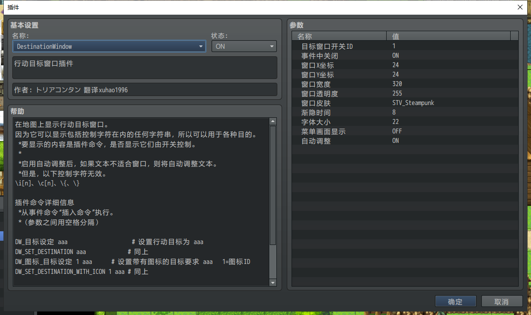Select the 目标窗口开关ID parameter row
The height and width of the screenshot is (315, 531).
point(405,46)
